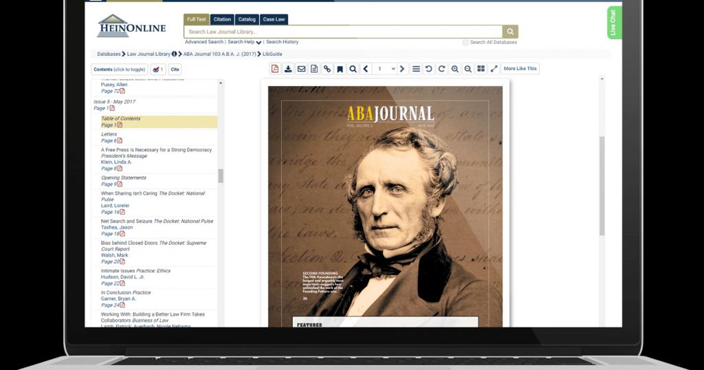Open PDF icon beside Page 16
This screenshot has width=704, height=370.
(122, 212)
